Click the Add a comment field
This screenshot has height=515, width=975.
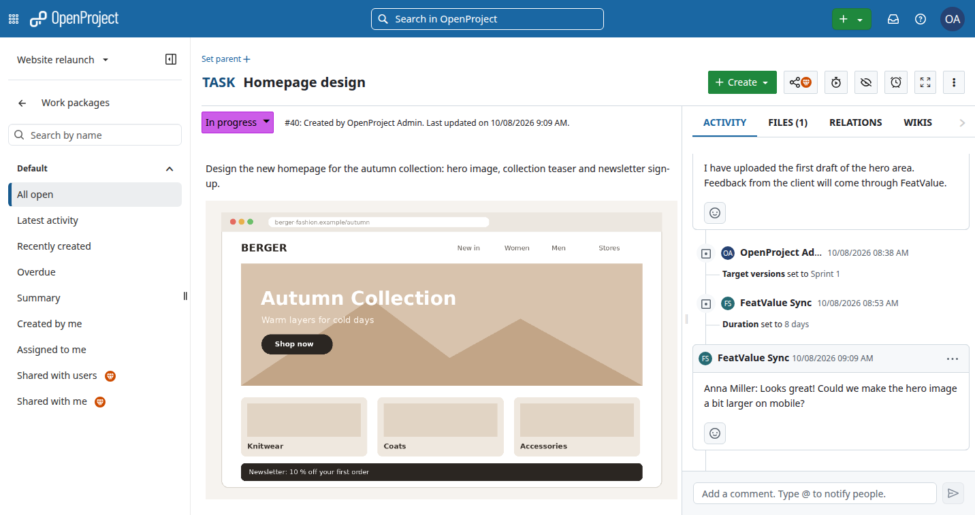coord(815,493)
